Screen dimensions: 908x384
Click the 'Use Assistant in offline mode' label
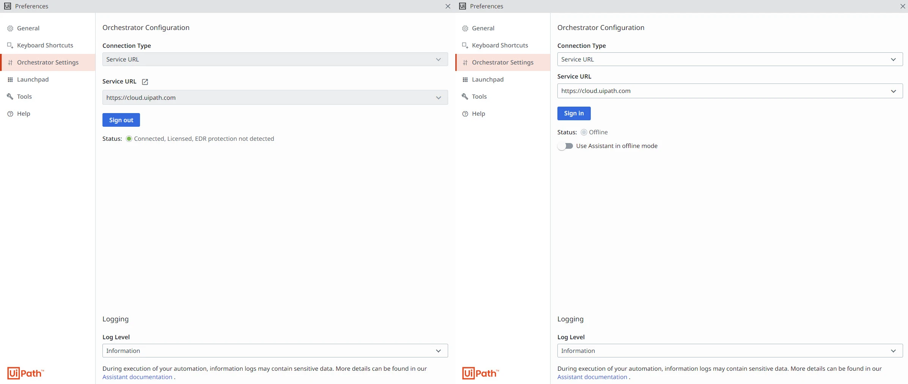(x=617, y=146)
